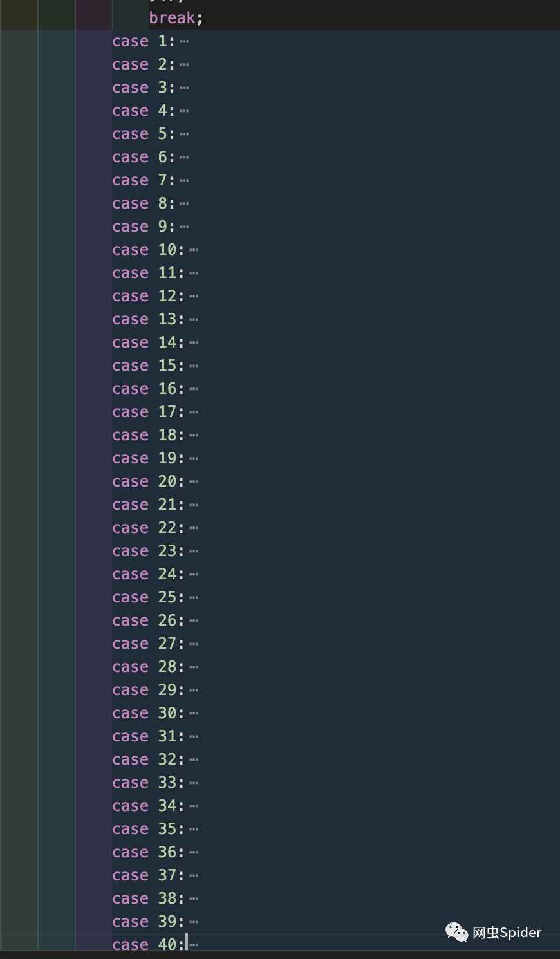Expand the folded code after case 1
The height and width of the screenshot is (959, 560).
pos(185,42)
